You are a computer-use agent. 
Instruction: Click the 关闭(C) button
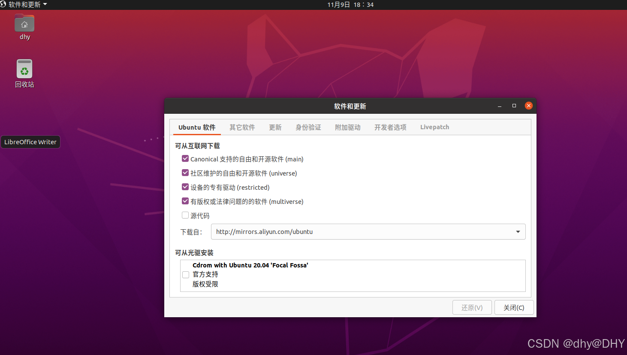tap(514, 308)
